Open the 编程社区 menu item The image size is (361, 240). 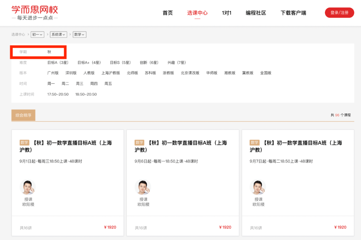click(256, 13)
